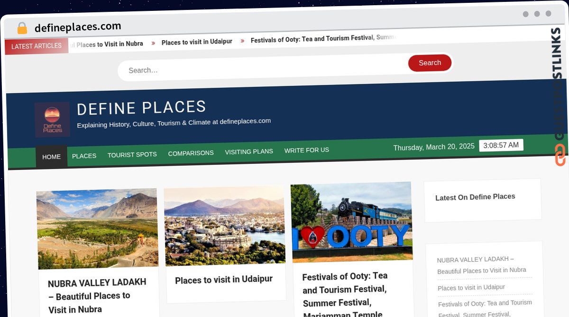Click the Latest On Define Places heading
Image resolution: width=569 pixels, height=317 pixels.
475,197
